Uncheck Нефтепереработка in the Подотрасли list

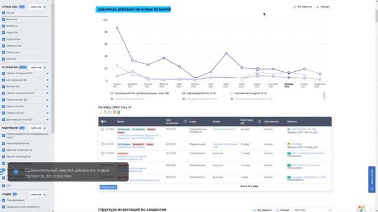4,144
